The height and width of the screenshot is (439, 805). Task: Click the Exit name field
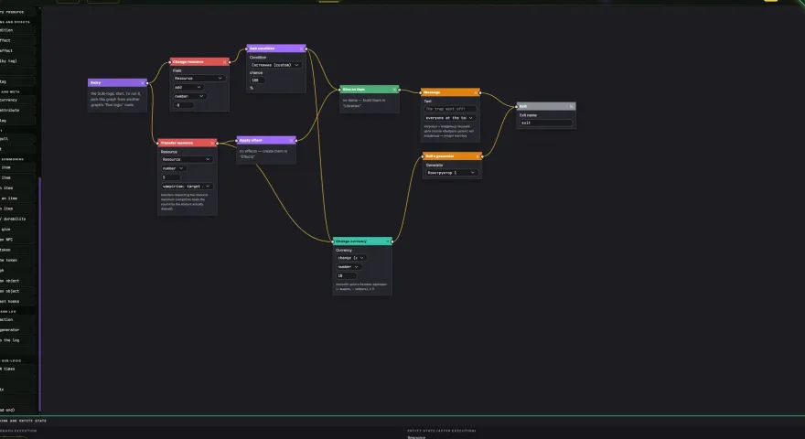click(x=546, y=123)
